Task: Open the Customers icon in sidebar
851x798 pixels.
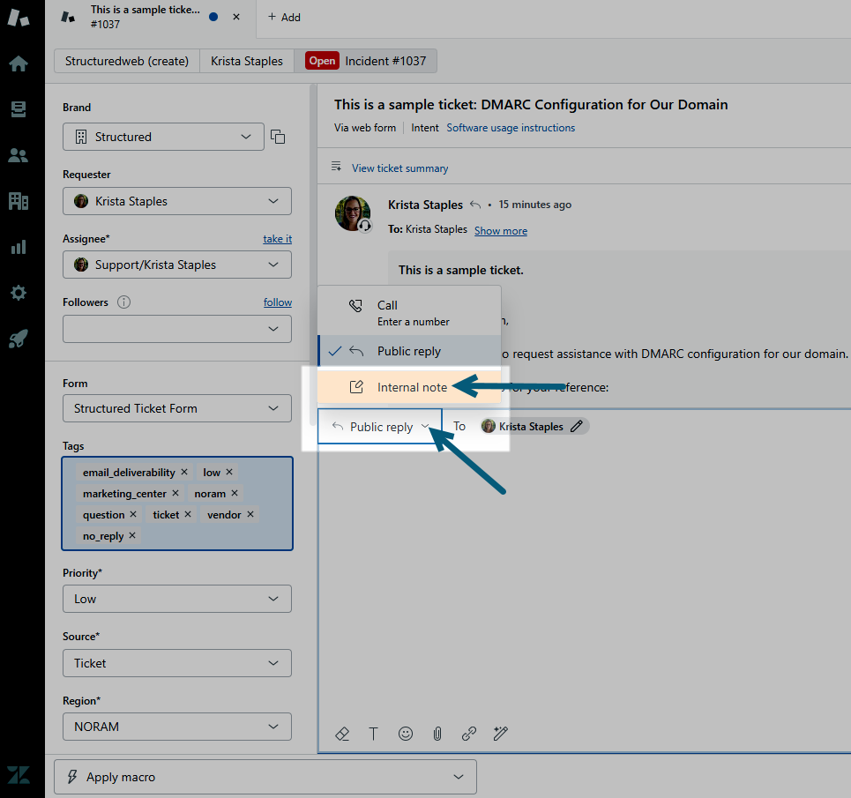Action: [x=18, y=156]
